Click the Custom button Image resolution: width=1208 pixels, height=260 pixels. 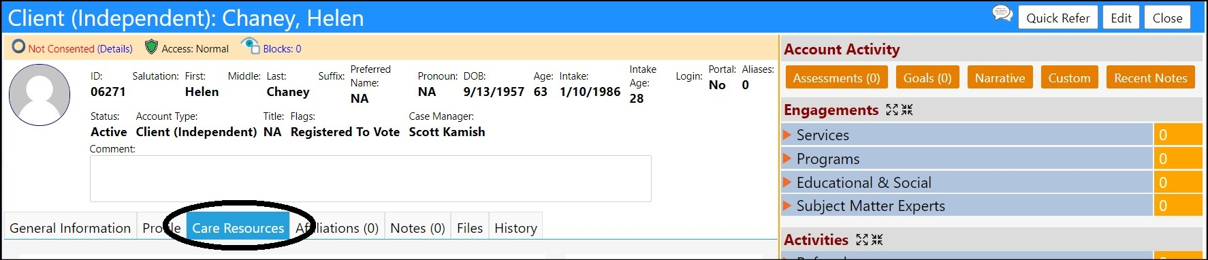1069,78
